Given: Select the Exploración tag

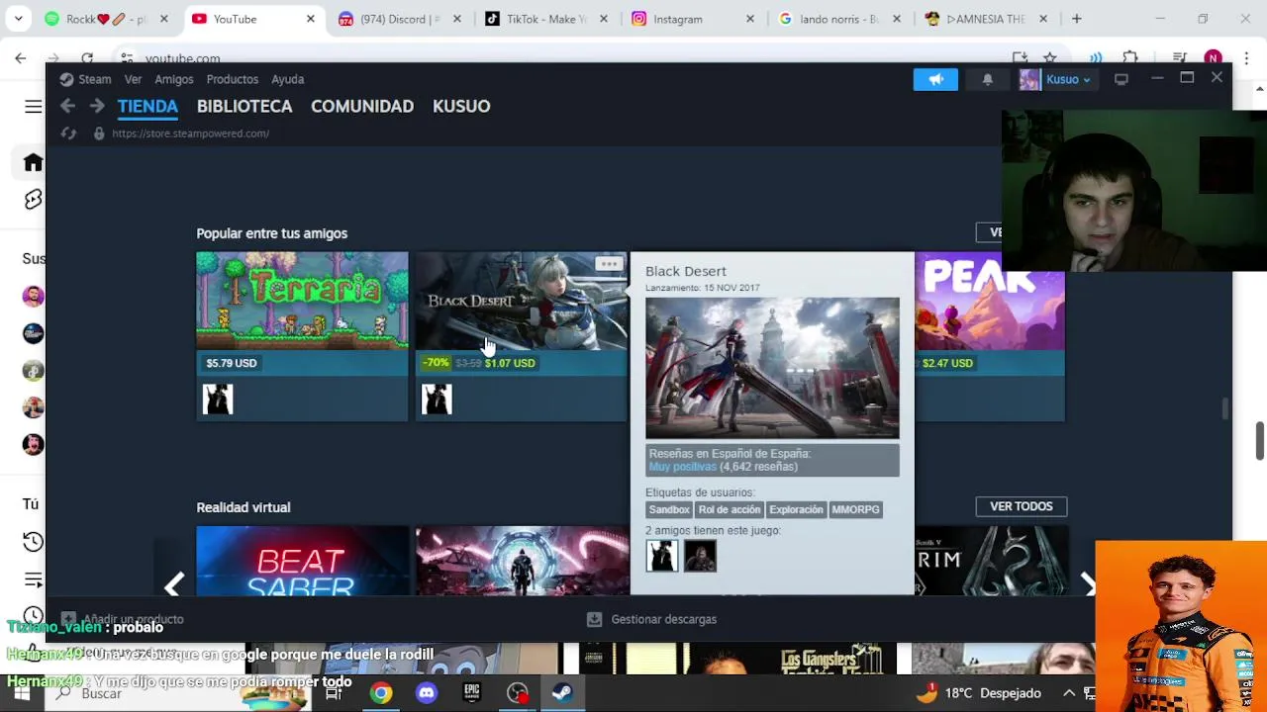Looking at the screenshot, I should coord(796,509).
